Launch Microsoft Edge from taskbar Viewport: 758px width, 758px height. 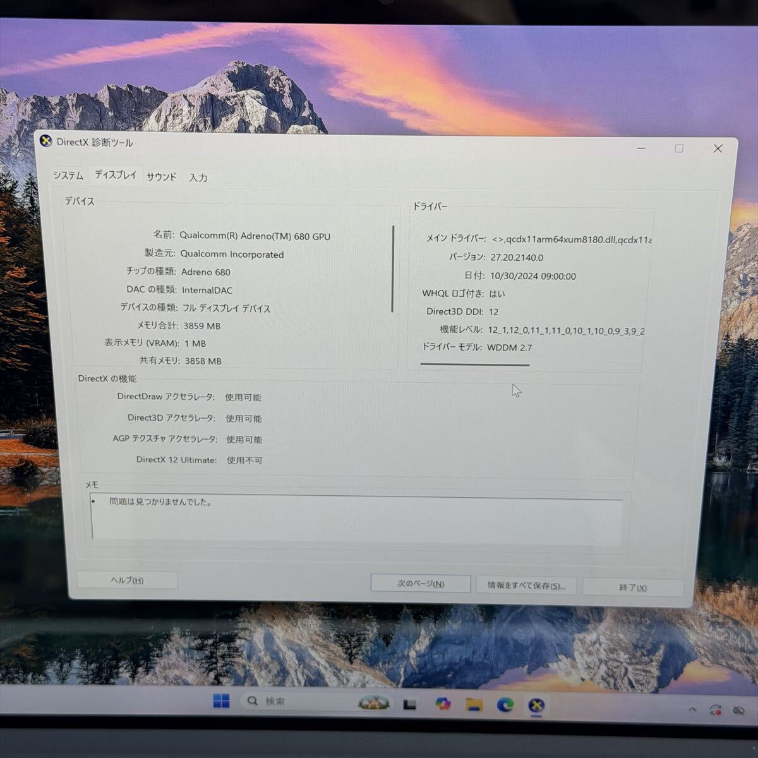click(x=505, y=704)
